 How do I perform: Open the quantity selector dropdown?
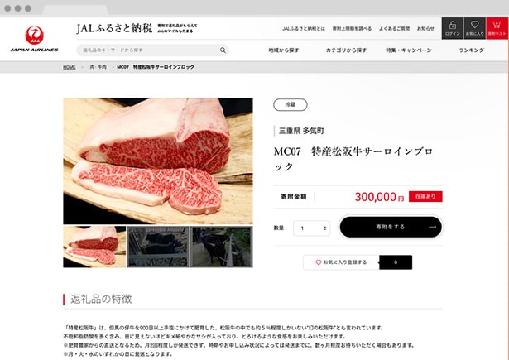tap(311, 228)
